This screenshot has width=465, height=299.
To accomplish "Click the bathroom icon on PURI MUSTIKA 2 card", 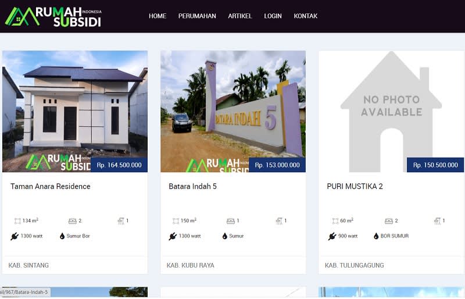I will click(437, 221).
